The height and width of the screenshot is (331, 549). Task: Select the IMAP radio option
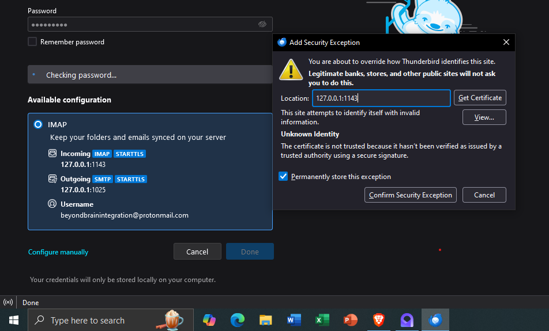coord(38,124)
